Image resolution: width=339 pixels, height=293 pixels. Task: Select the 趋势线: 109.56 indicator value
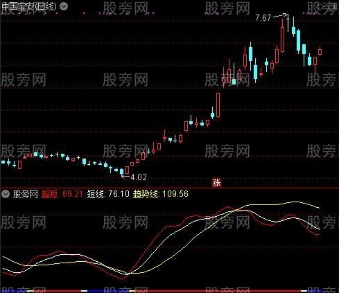(x=161, y=194)
